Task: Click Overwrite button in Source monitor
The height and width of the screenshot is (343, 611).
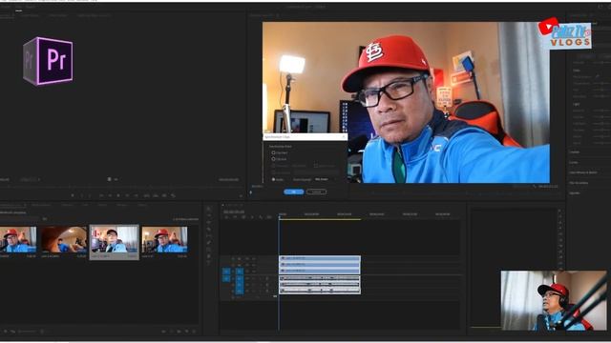Action: 155,195
